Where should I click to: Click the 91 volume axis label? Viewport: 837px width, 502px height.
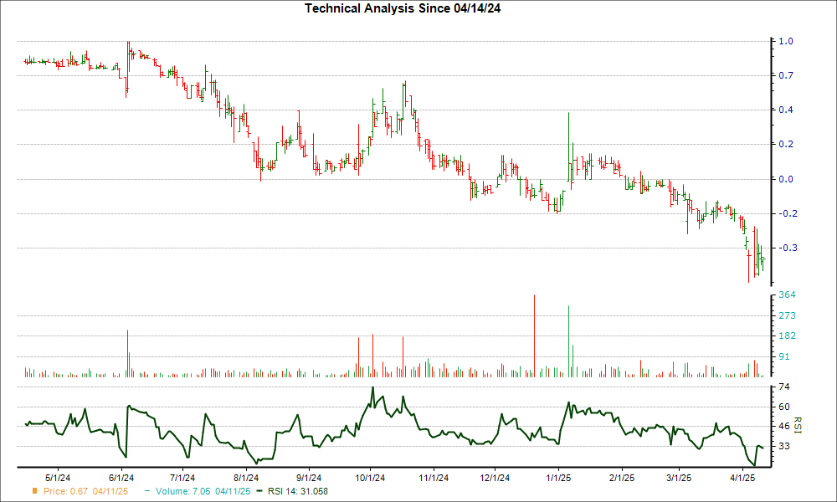[x=785, y=357]
